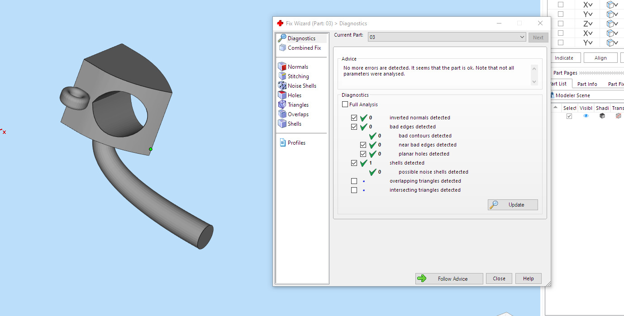Uncheck shells detected checkbox

pos(354,163)
